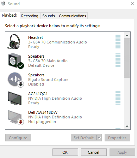Go to the Sounds tab
The width and height of the screenshot is (137, 158).
tap(49, 16)
